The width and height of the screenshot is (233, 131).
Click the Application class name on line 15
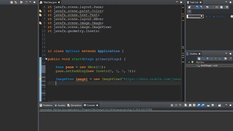(x=108, y=51)
